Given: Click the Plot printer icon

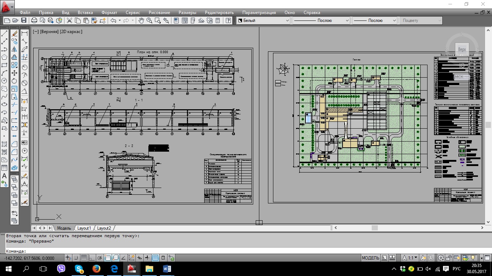Looking at the screenshot, I should (34, 20).
